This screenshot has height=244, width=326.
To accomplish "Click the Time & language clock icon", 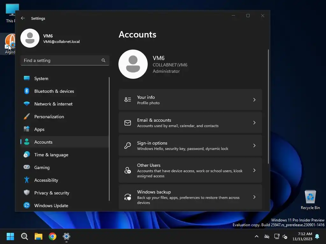I will tap(27, 155).
